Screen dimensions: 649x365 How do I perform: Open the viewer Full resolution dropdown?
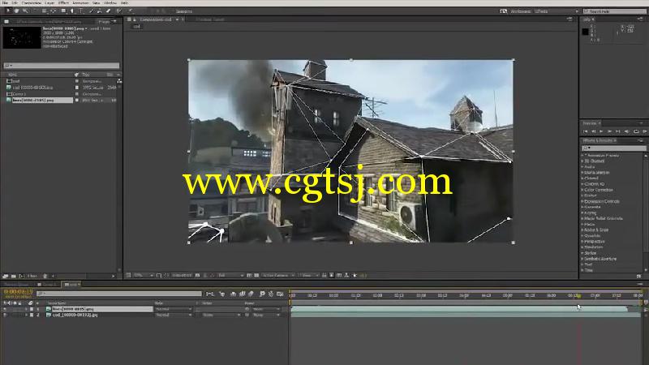tap(230, 275)
